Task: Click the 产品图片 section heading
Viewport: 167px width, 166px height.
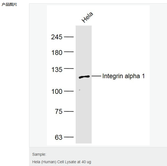Action: (x=9, y=4)
